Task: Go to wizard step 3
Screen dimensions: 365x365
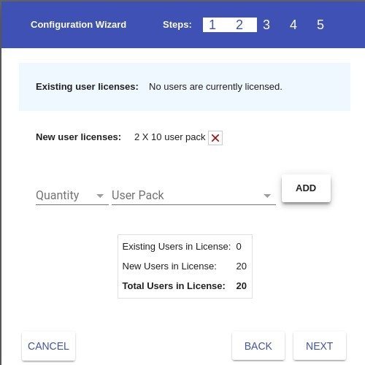Action: click(266, 25)
